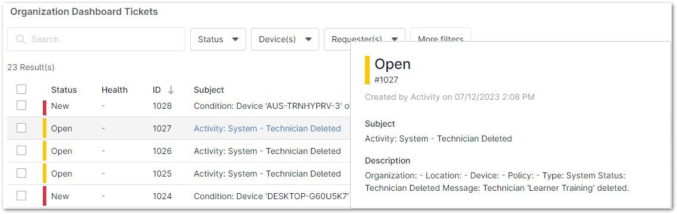Click the New status of ticket 1028
This screenshot has height=214, width=677.
tap(60, 106)
